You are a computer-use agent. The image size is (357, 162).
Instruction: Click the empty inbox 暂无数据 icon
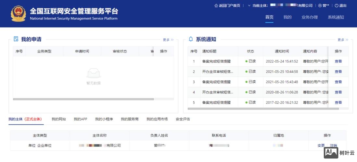[94, 73]
